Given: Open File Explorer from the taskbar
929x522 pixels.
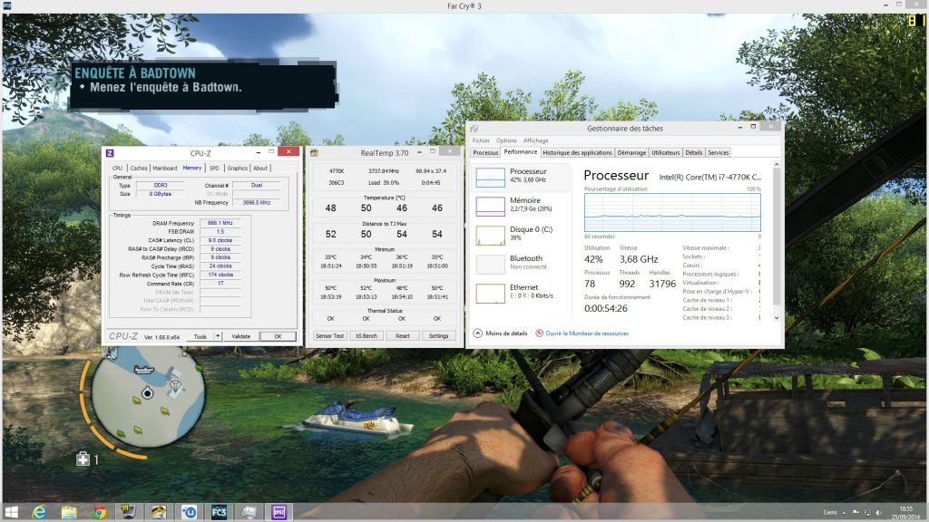Looking at the screenshot, I should 69,512.
